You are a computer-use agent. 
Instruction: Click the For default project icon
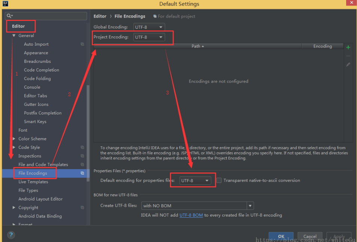(155, 16)
